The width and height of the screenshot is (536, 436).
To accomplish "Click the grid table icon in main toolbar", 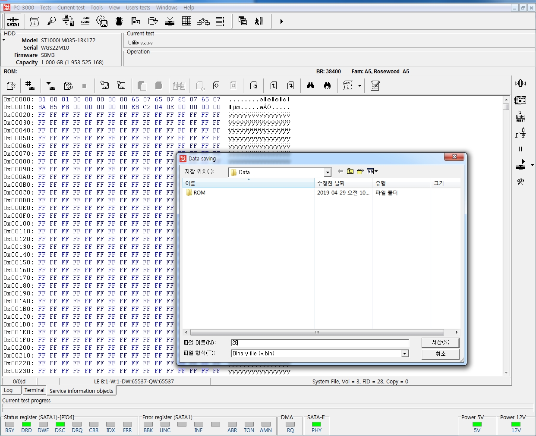I will [186, 21].
